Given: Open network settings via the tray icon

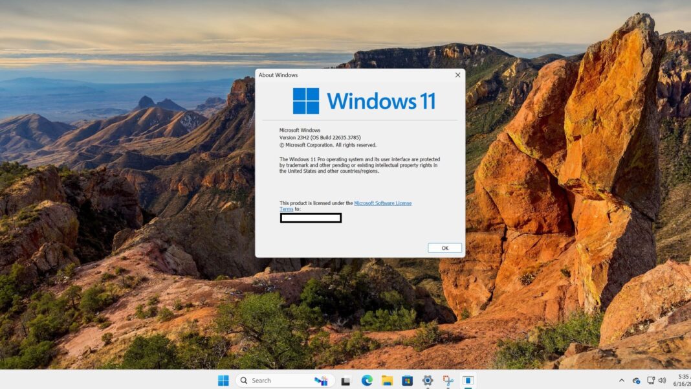Looking at the screenshot, I should coord(650,380).
